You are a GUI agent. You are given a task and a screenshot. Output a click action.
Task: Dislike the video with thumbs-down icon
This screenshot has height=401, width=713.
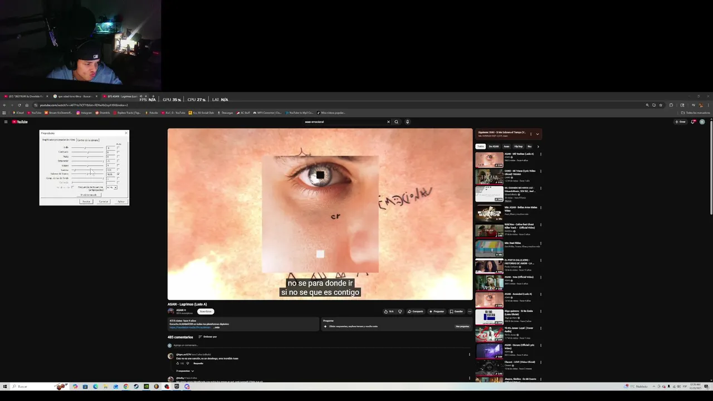coord(399,311)
